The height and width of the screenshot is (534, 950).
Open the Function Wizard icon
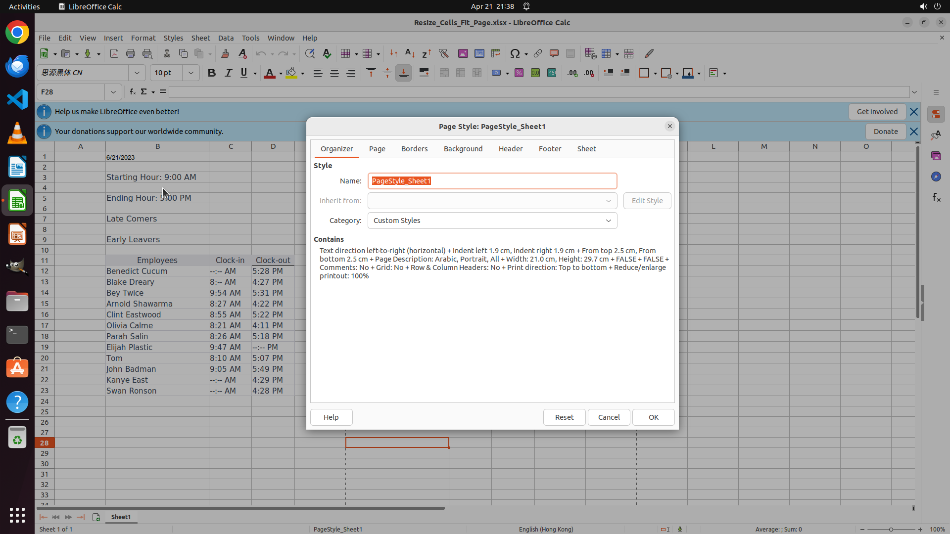pos(132,92)
